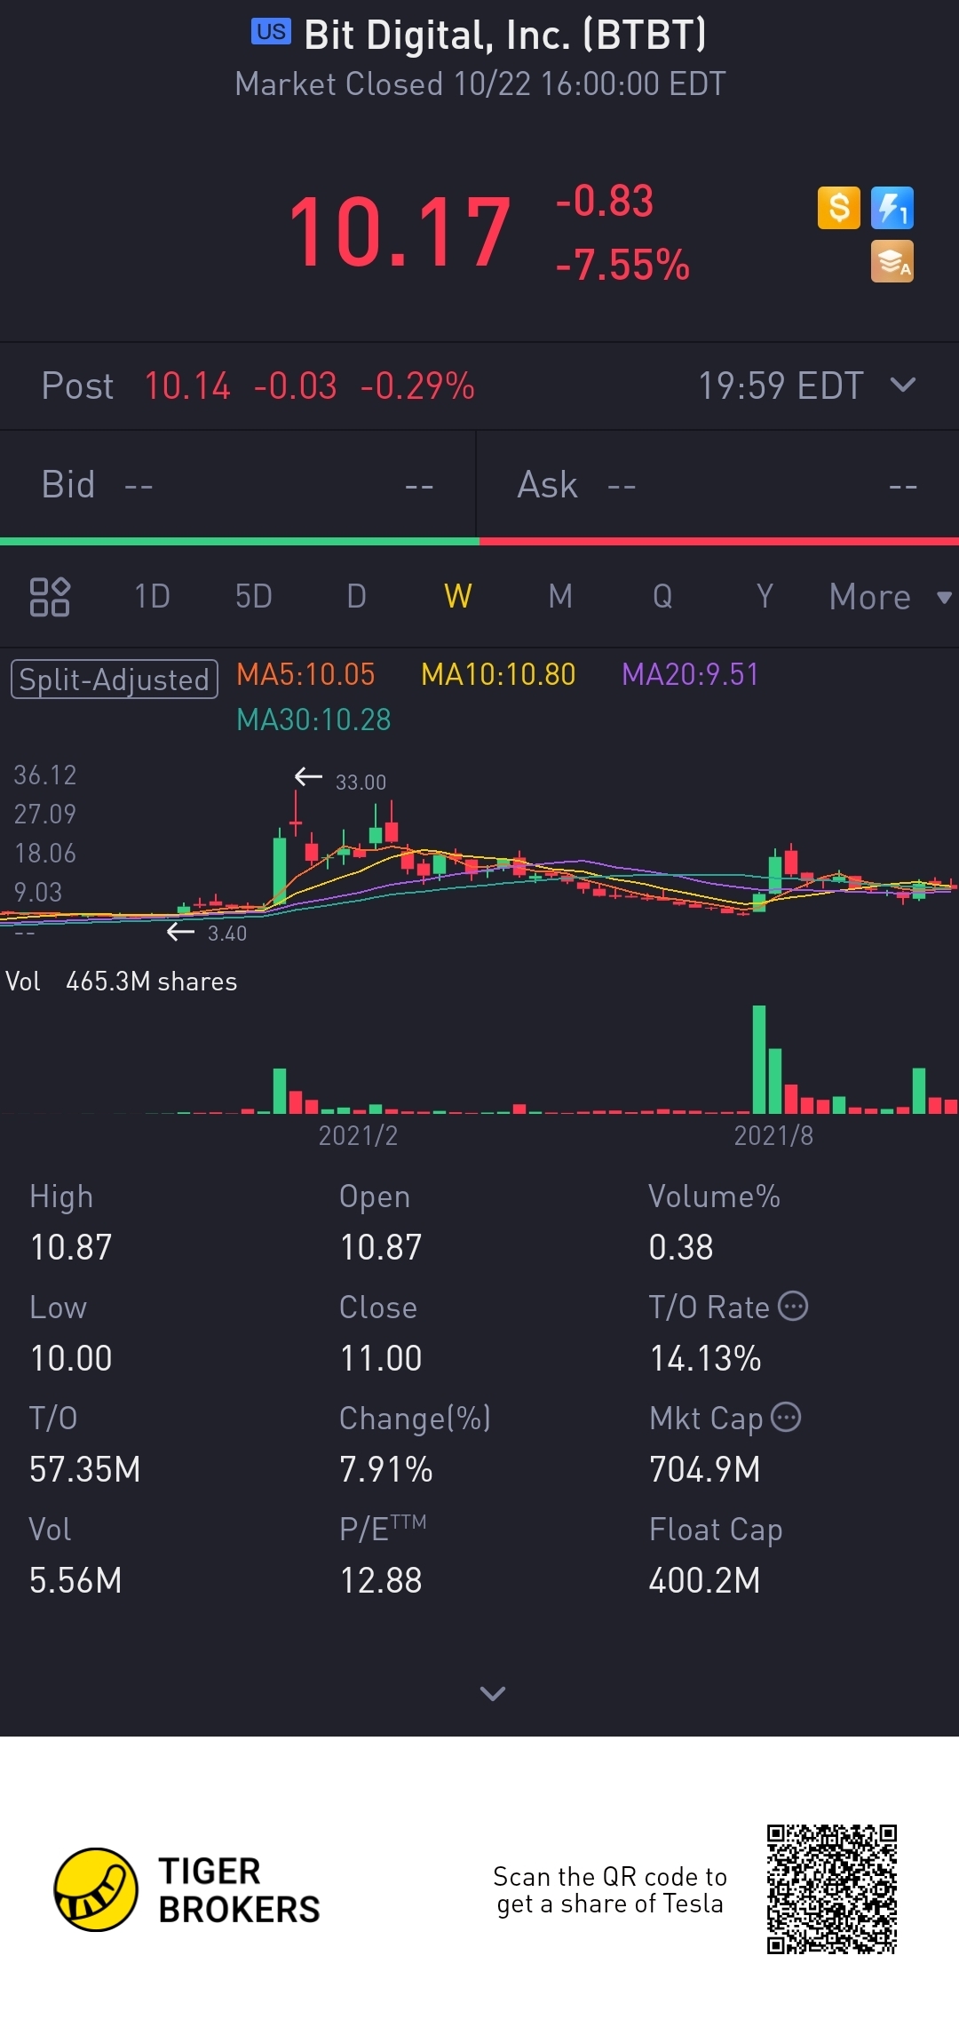Viewport: 959px width, 2043px height.
Task: Tap the Tesla share QR code
Action: [832, 1889]
